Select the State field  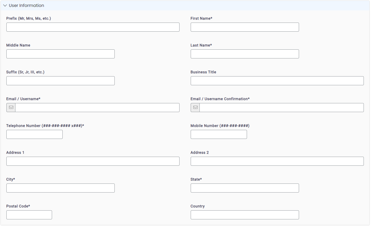tap(244, 188)
